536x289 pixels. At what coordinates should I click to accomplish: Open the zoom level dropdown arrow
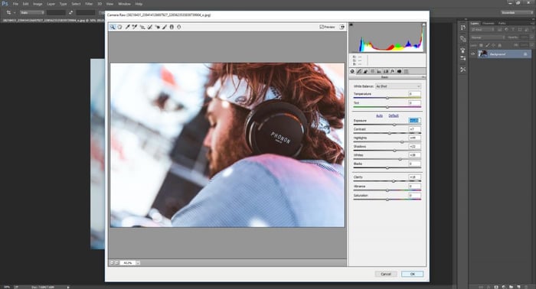point(138,263)
